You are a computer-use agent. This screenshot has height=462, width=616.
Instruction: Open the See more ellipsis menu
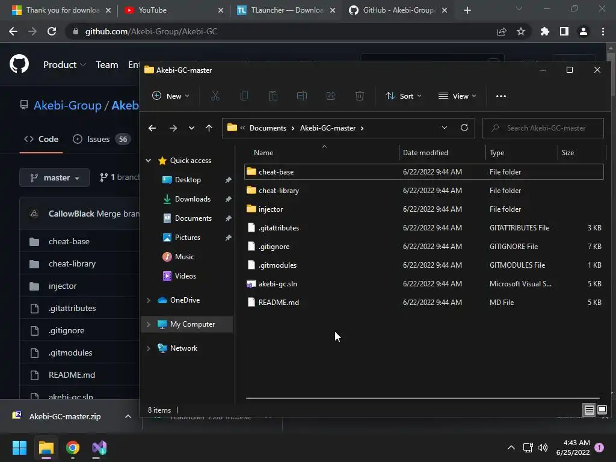tap(501, 96)
